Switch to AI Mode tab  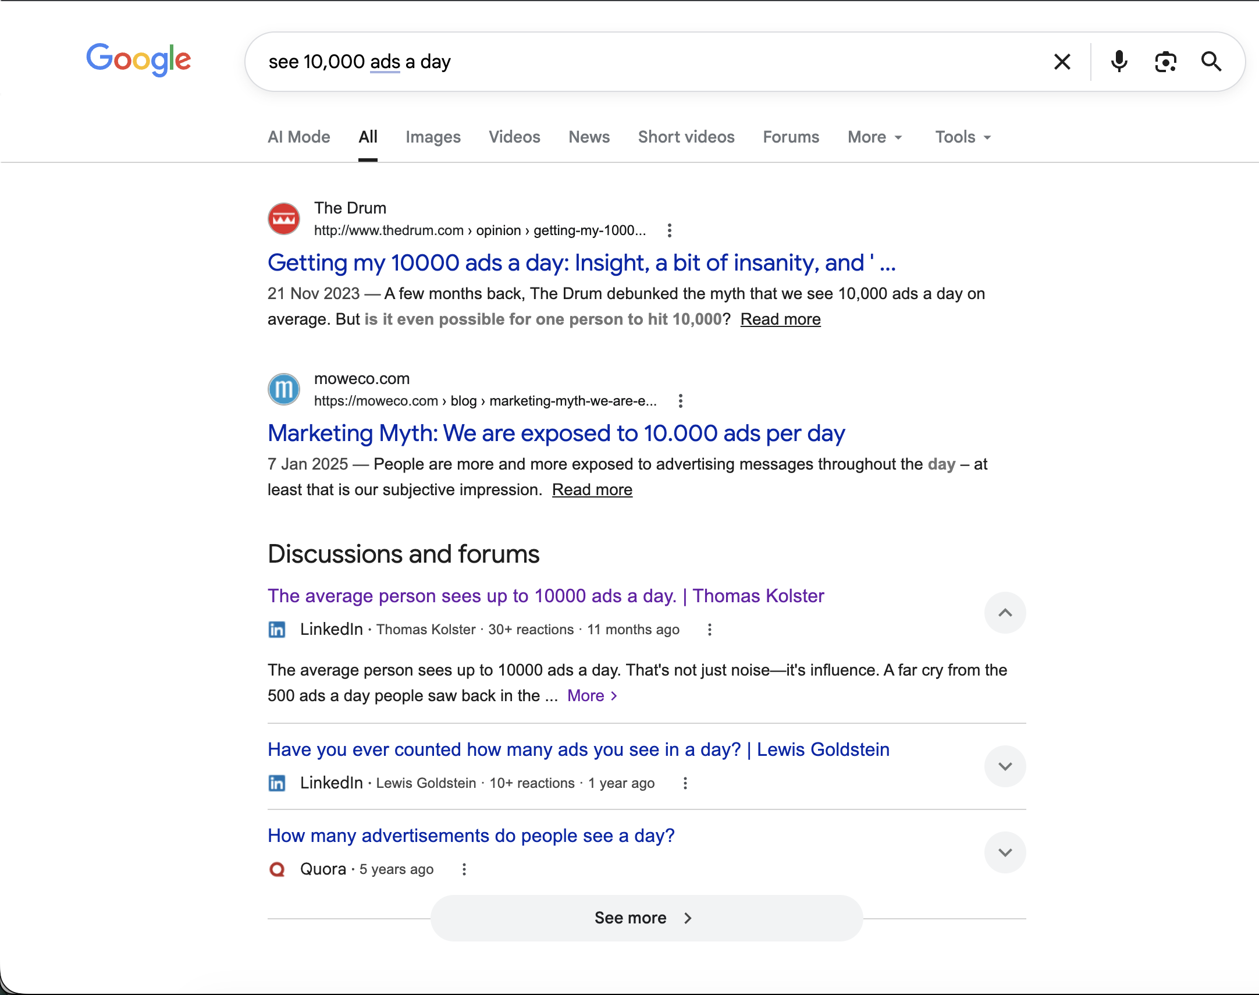pos(298,137)
